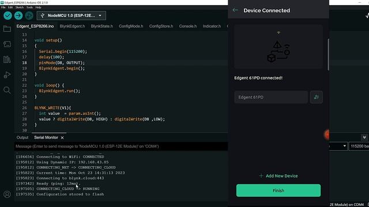Click the Edgent 61PD connected! text
369x207 pixels.
pyautogui.click(x=258, y=78)
